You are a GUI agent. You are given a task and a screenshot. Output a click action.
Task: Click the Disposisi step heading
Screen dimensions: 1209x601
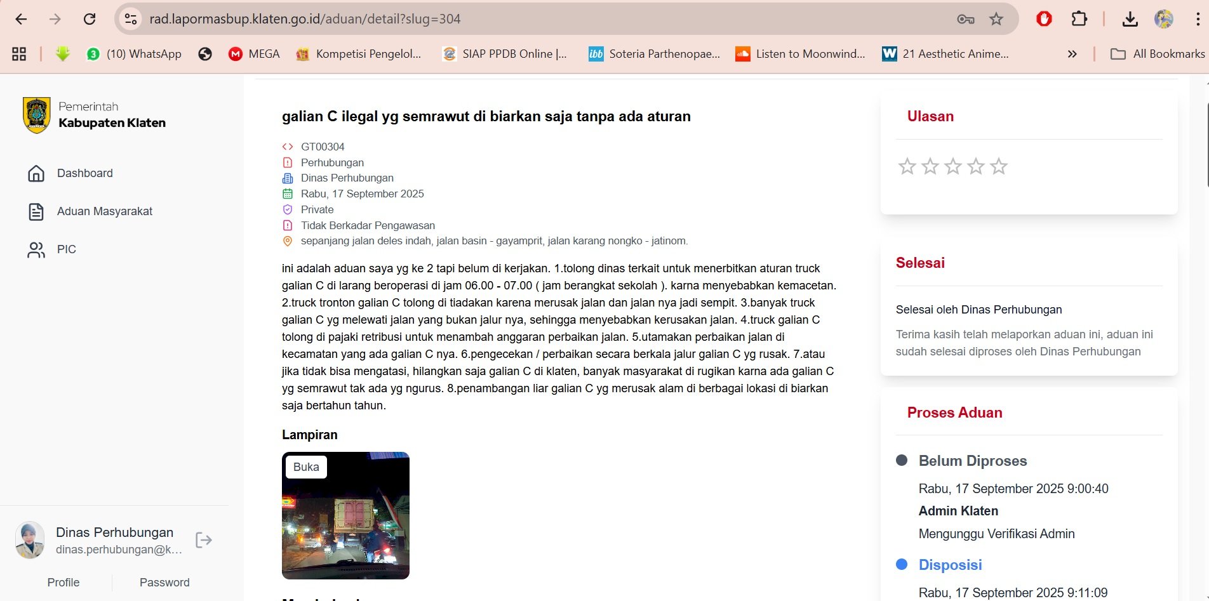click(950, 565)
